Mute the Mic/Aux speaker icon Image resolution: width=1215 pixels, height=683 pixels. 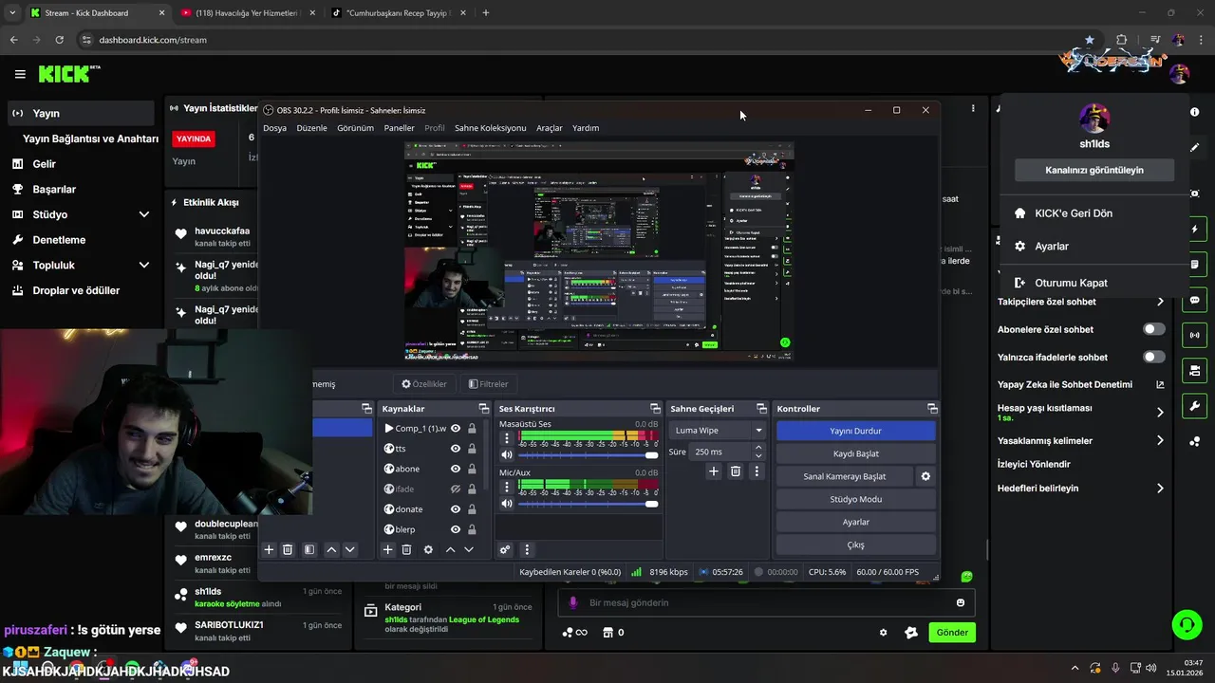click(x=507, y=504)
